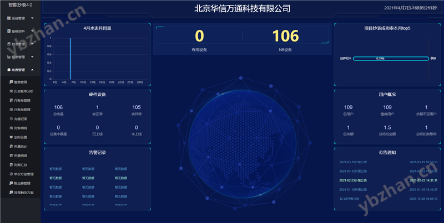Click the 用户概况 panel heading
444x223 pixels.
tap(387, 95)
